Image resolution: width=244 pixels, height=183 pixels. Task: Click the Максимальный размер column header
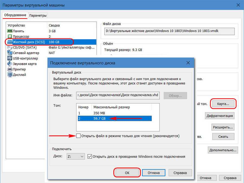coord(112,107)
